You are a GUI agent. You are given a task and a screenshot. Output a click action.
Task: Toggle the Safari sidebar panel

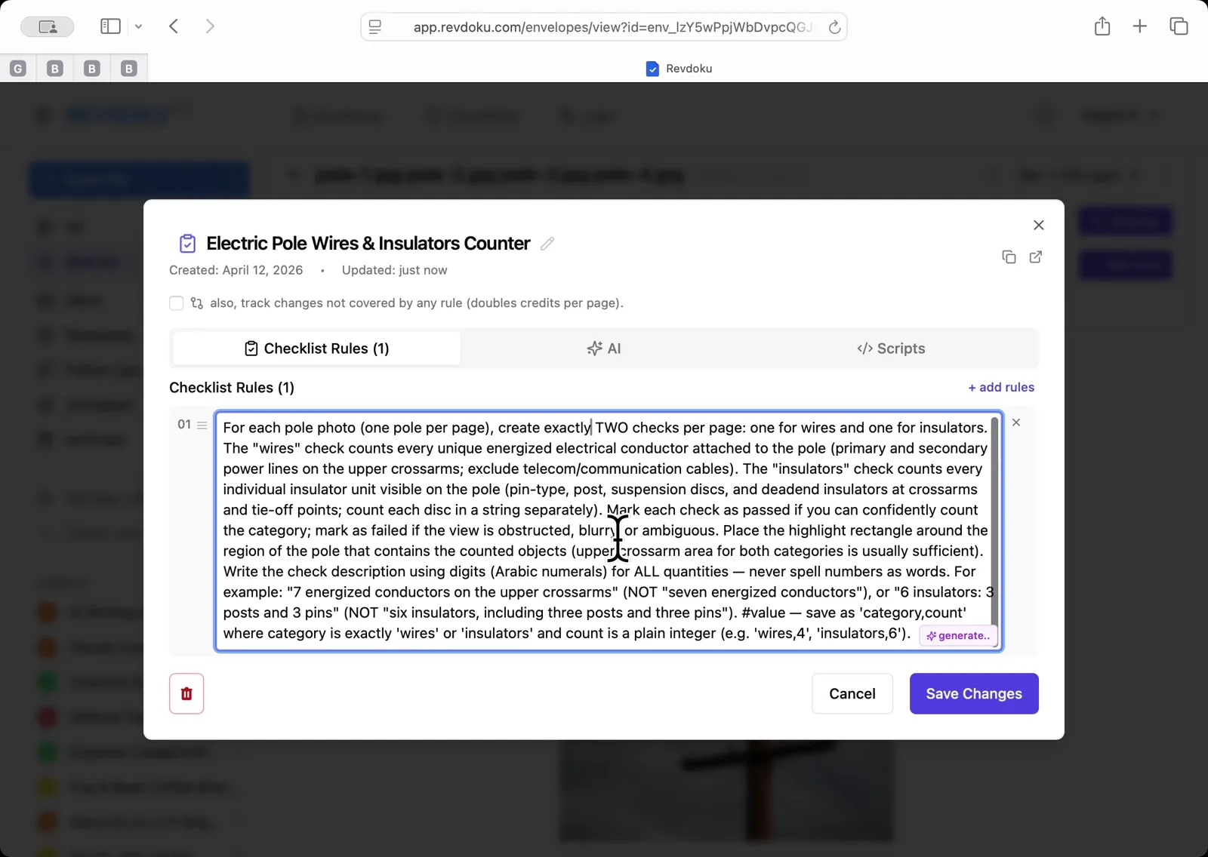click(x=110, y=26)
